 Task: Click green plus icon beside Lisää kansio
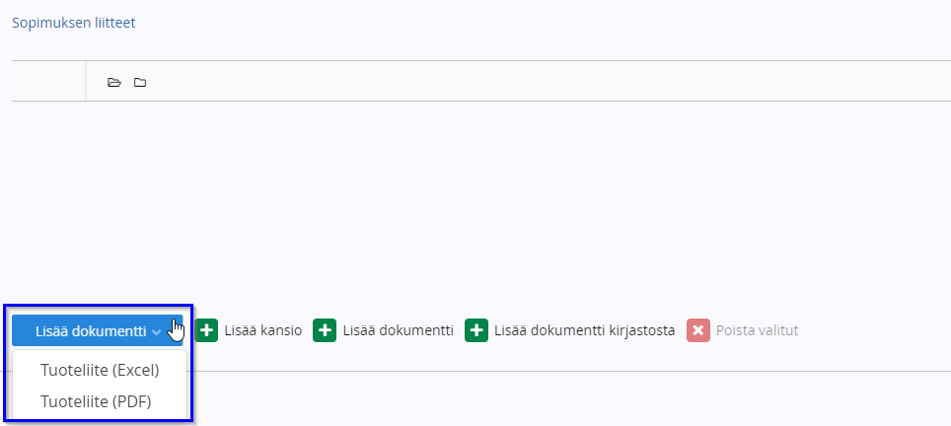tap(206, 330)
